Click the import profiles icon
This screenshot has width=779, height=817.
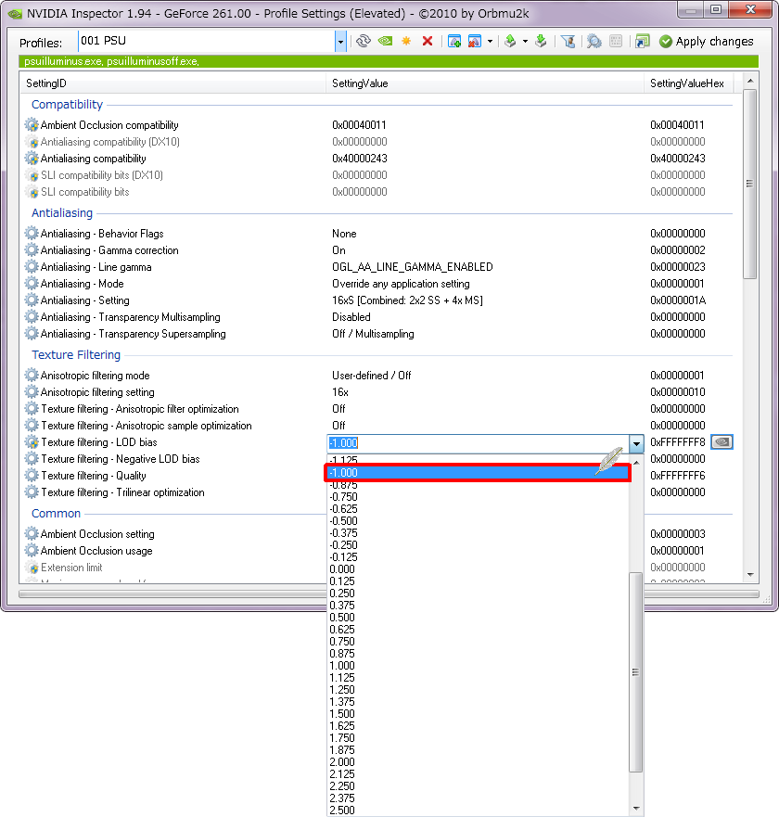pos(541,41)
